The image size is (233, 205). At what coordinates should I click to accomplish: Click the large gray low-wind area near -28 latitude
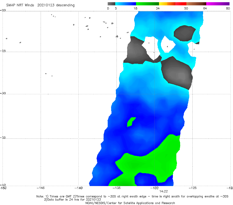tap(178, 73)
